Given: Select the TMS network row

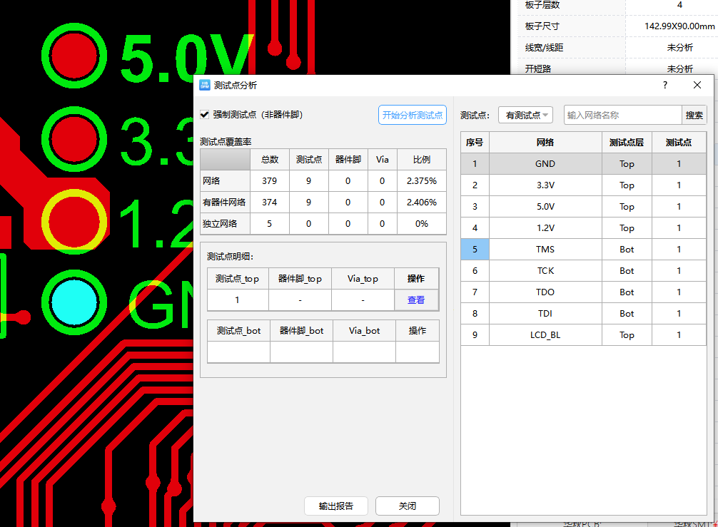Looking at the screenshot, I should pos(545,249).
